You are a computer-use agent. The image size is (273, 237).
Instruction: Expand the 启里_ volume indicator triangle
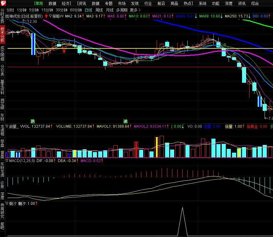[7, 126]
